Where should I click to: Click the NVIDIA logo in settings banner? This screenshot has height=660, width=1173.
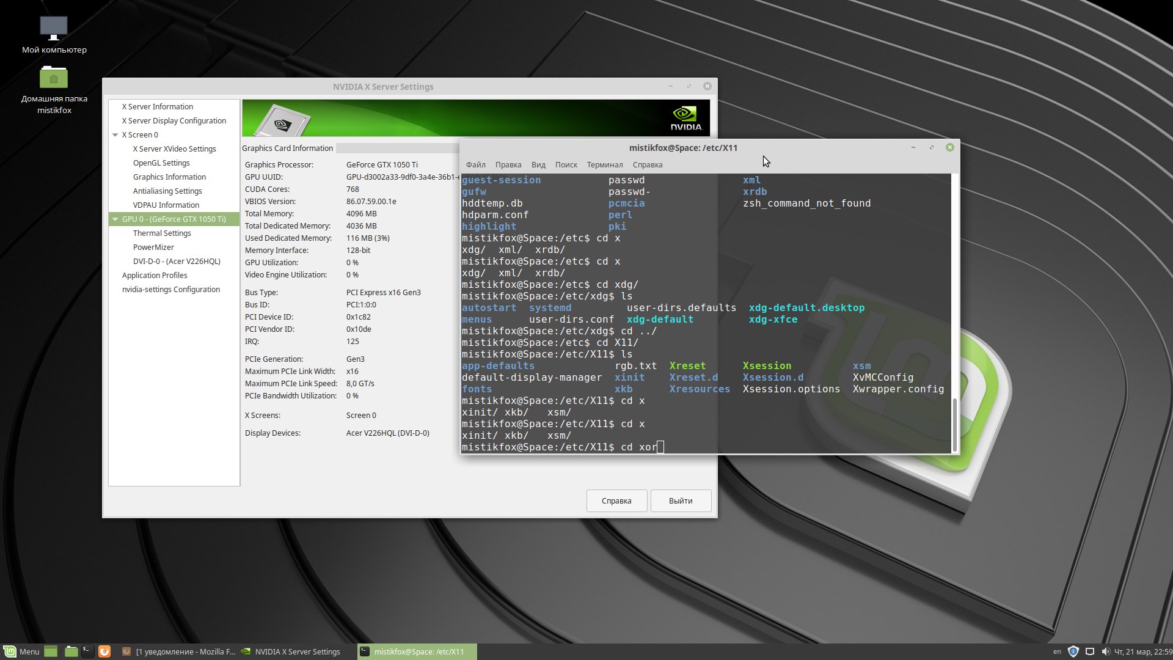pos(685,118)
